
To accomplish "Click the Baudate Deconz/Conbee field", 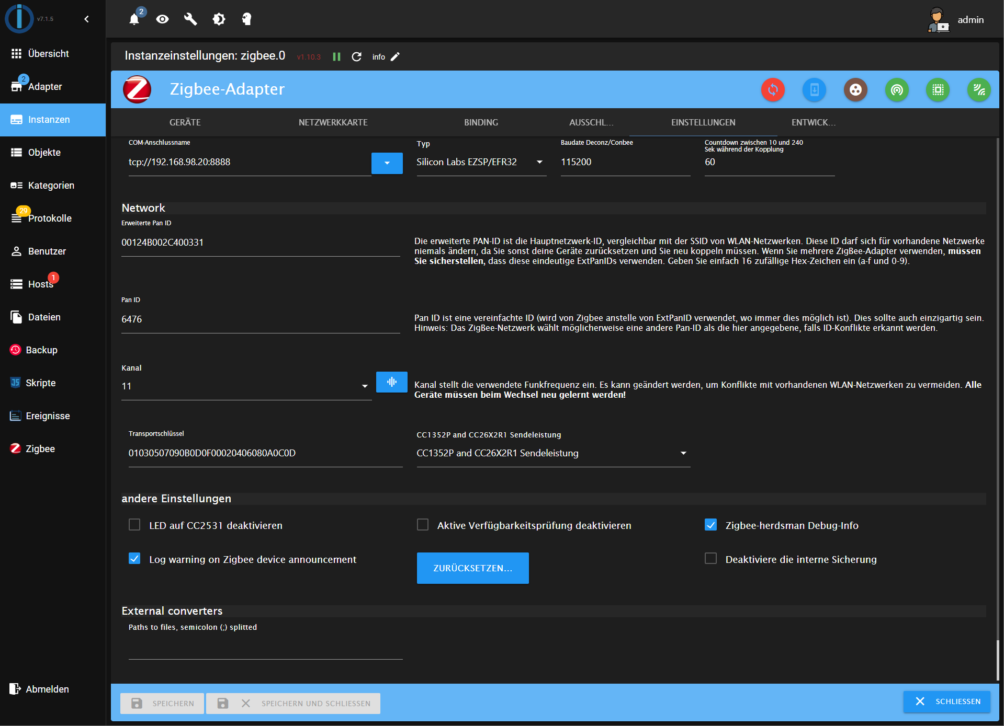I will pyautogui.click(x=625, y=162).
